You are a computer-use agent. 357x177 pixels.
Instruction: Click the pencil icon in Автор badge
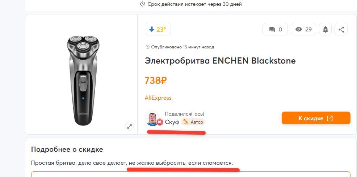(x=186, y=122)
